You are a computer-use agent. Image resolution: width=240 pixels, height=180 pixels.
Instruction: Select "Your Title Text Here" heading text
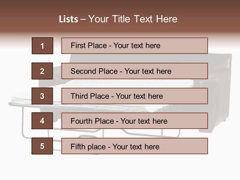point(133,19)
